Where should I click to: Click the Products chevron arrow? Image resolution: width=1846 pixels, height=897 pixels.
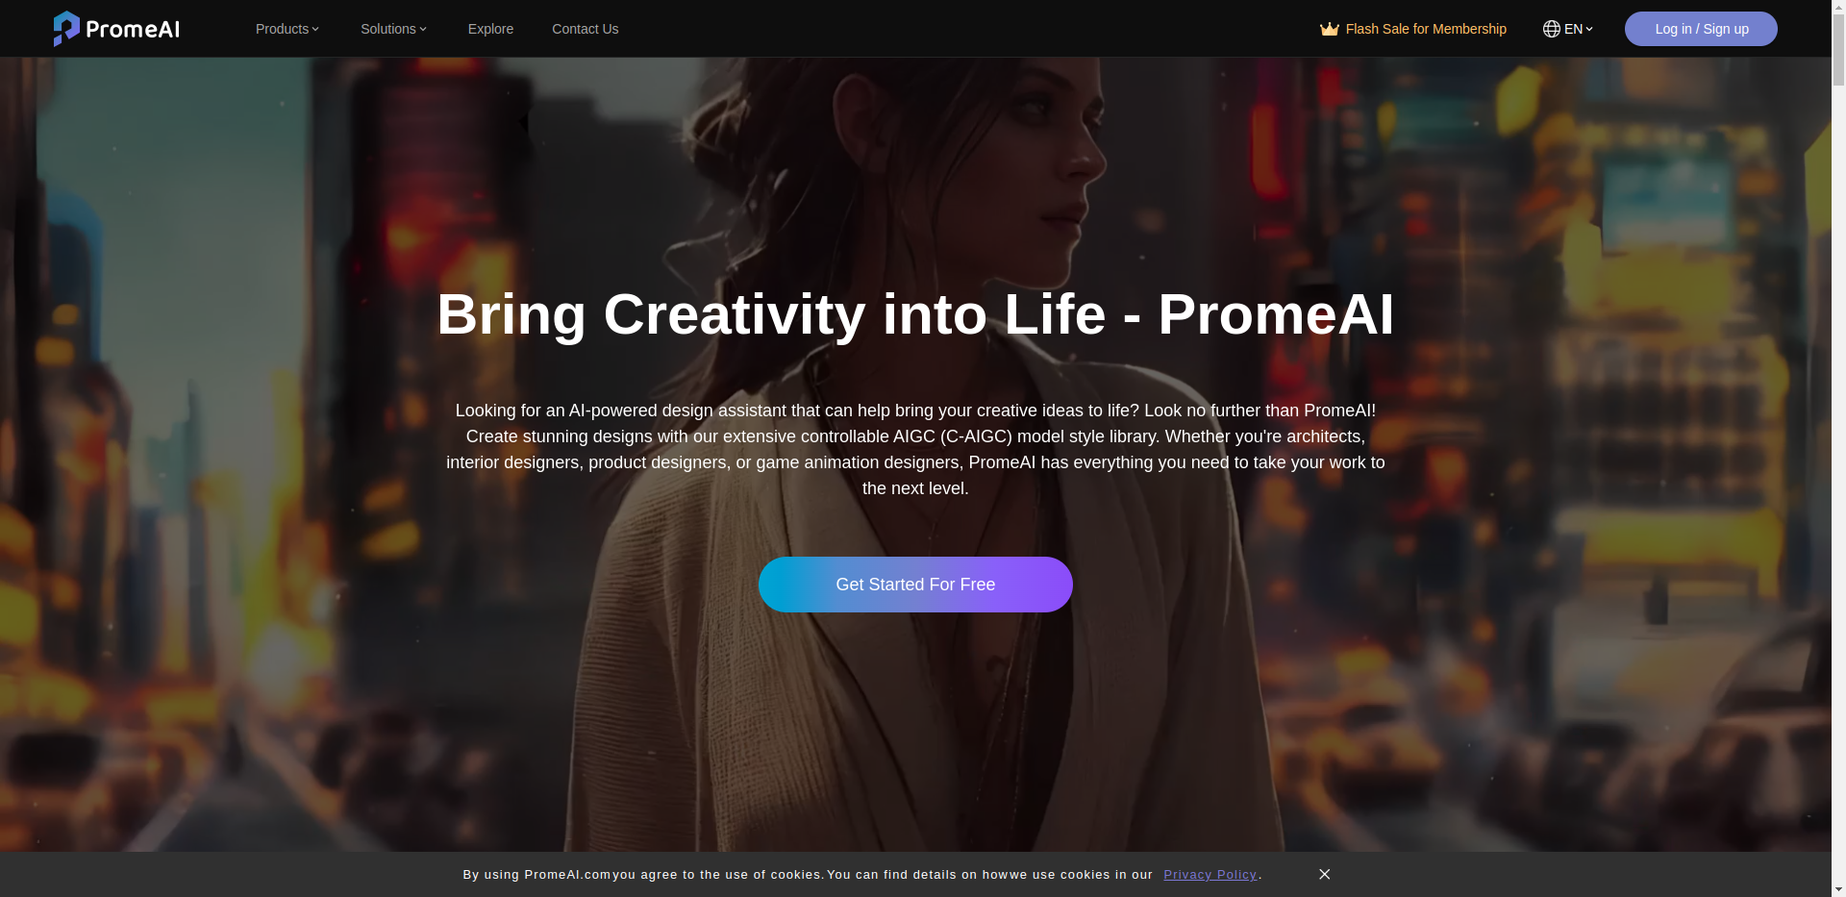(x=315, y=29)
